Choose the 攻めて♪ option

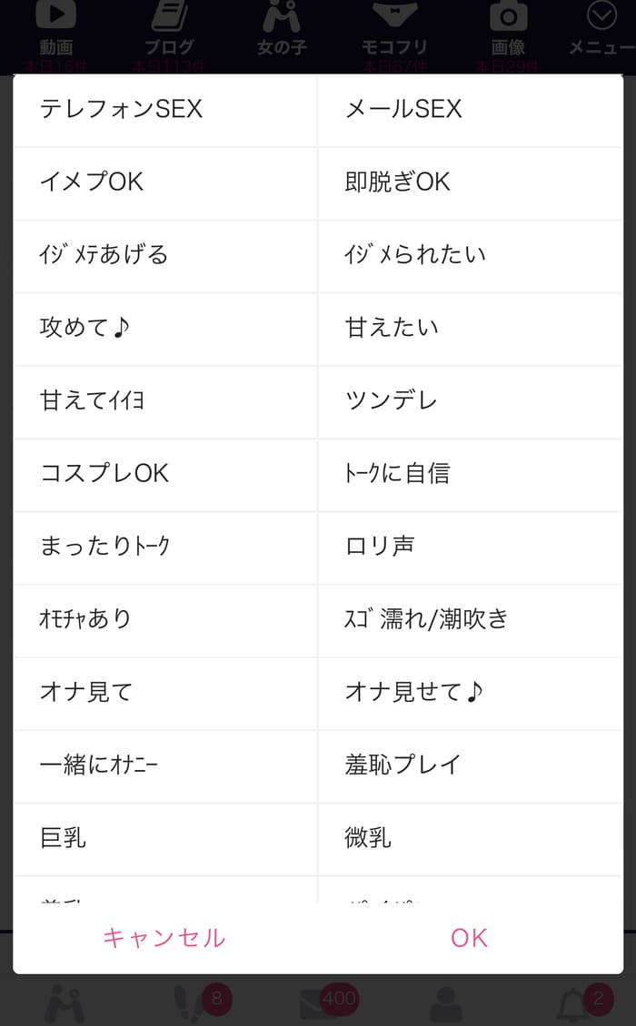click(x=165, y=328)
